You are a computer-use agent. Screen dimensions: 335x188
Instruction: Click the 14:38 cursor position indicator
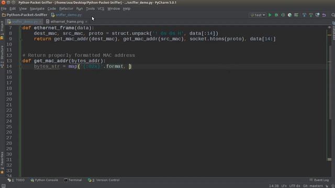pyautogui.click(x=274, y=186)
